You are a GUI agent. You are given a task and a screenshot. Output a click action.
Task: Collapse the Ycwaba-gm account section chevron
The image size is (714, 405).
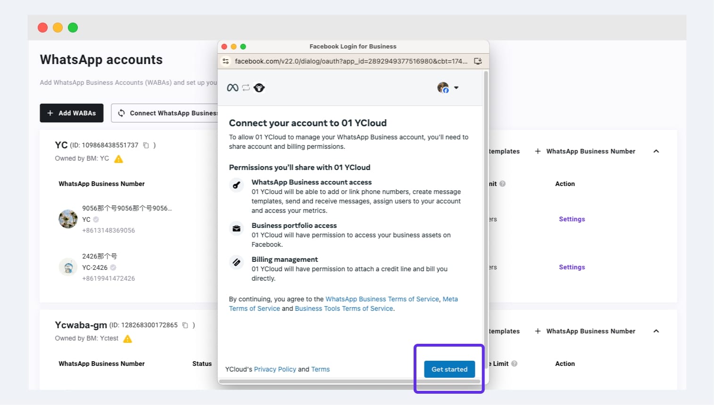point(656,331)
